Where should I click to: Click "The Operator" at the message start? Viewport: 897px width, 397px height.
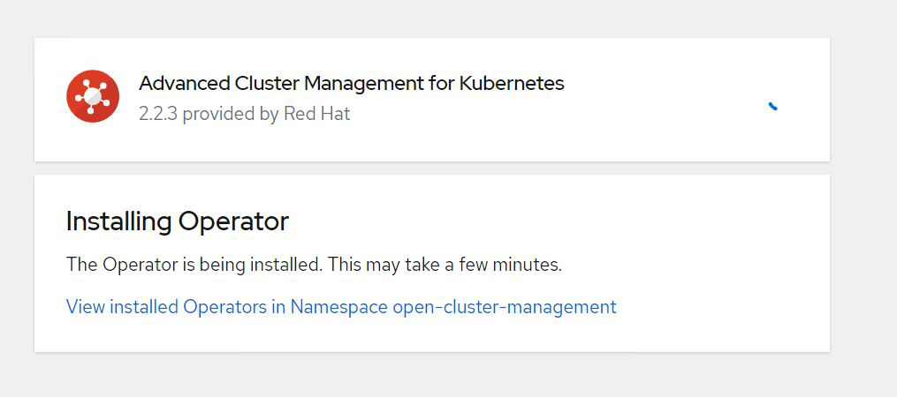[x=110, y=265]
